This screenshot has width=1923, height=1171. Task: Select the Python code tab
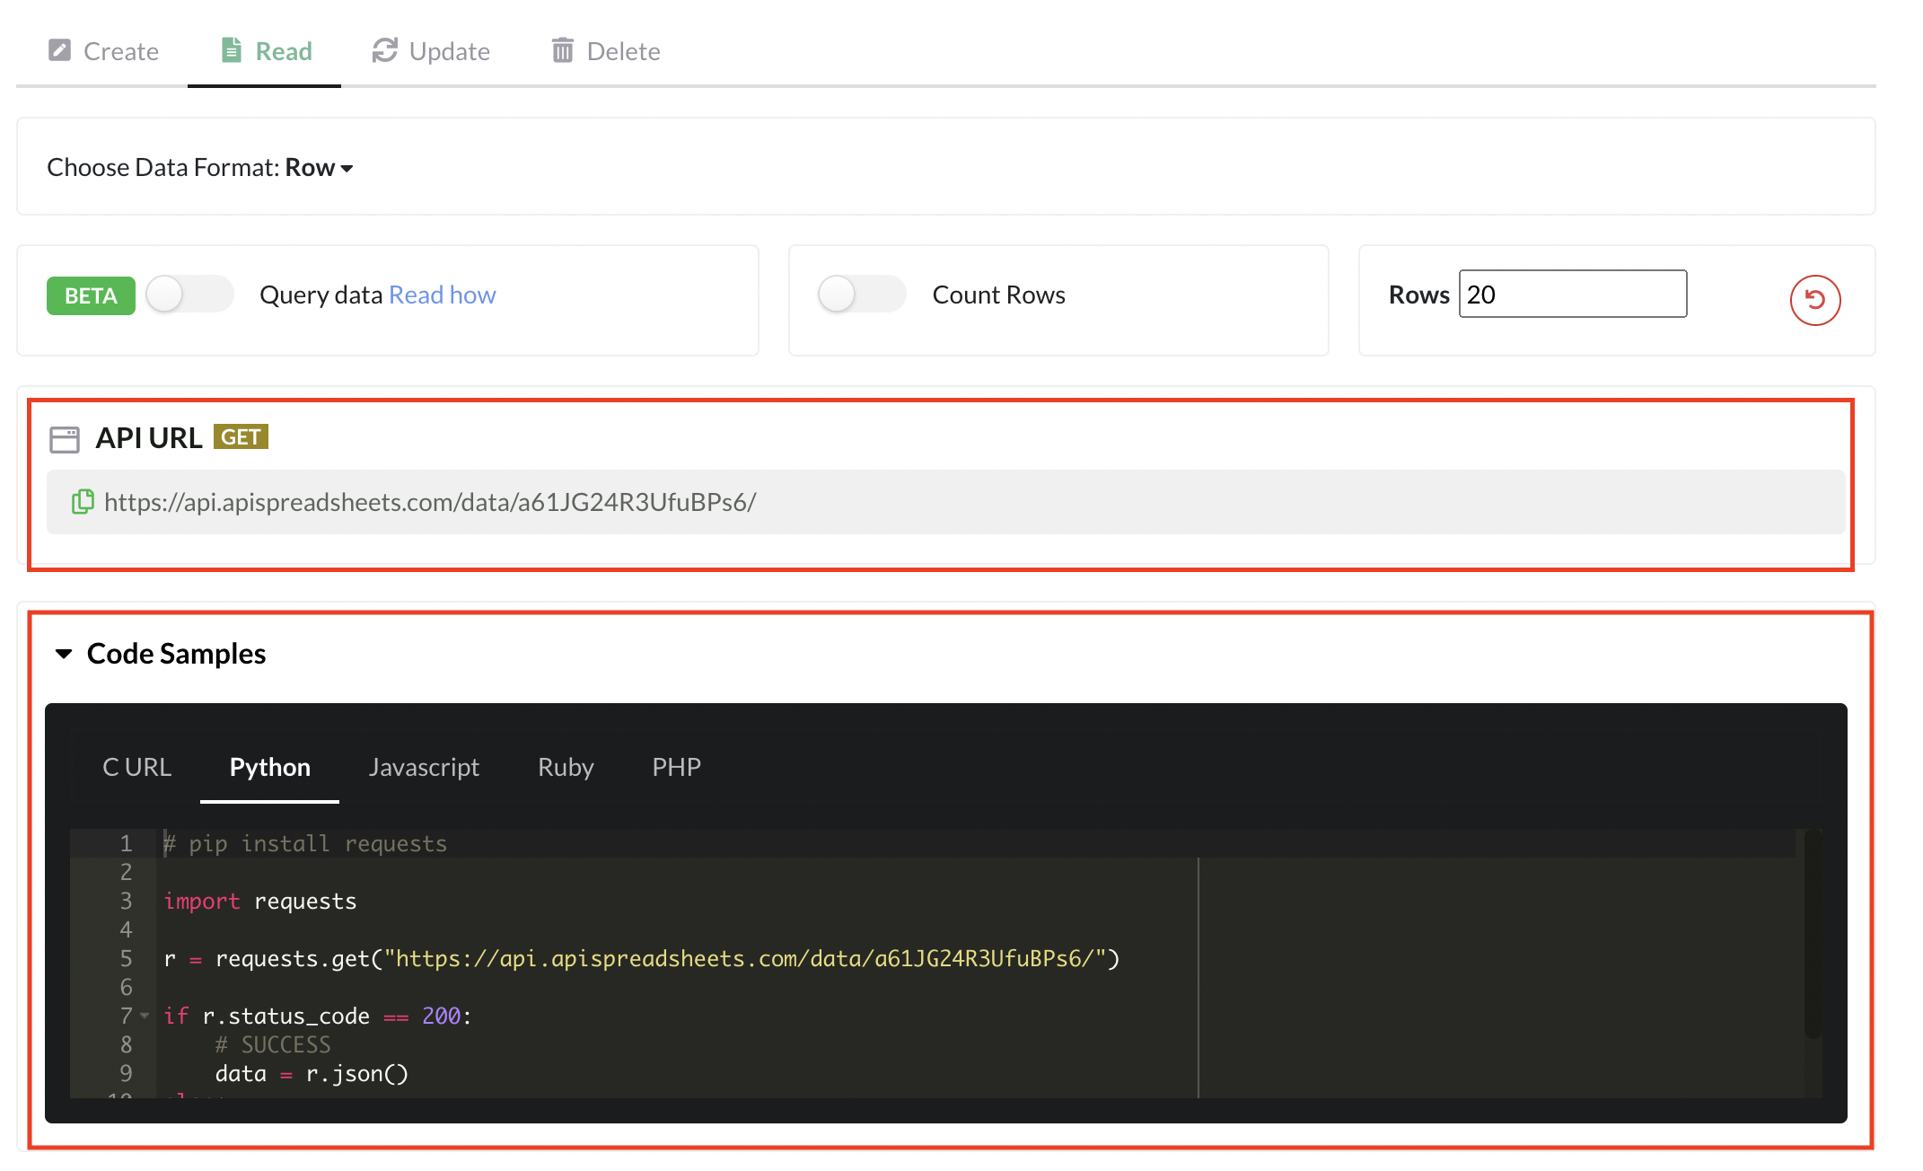tap(270, 767)
